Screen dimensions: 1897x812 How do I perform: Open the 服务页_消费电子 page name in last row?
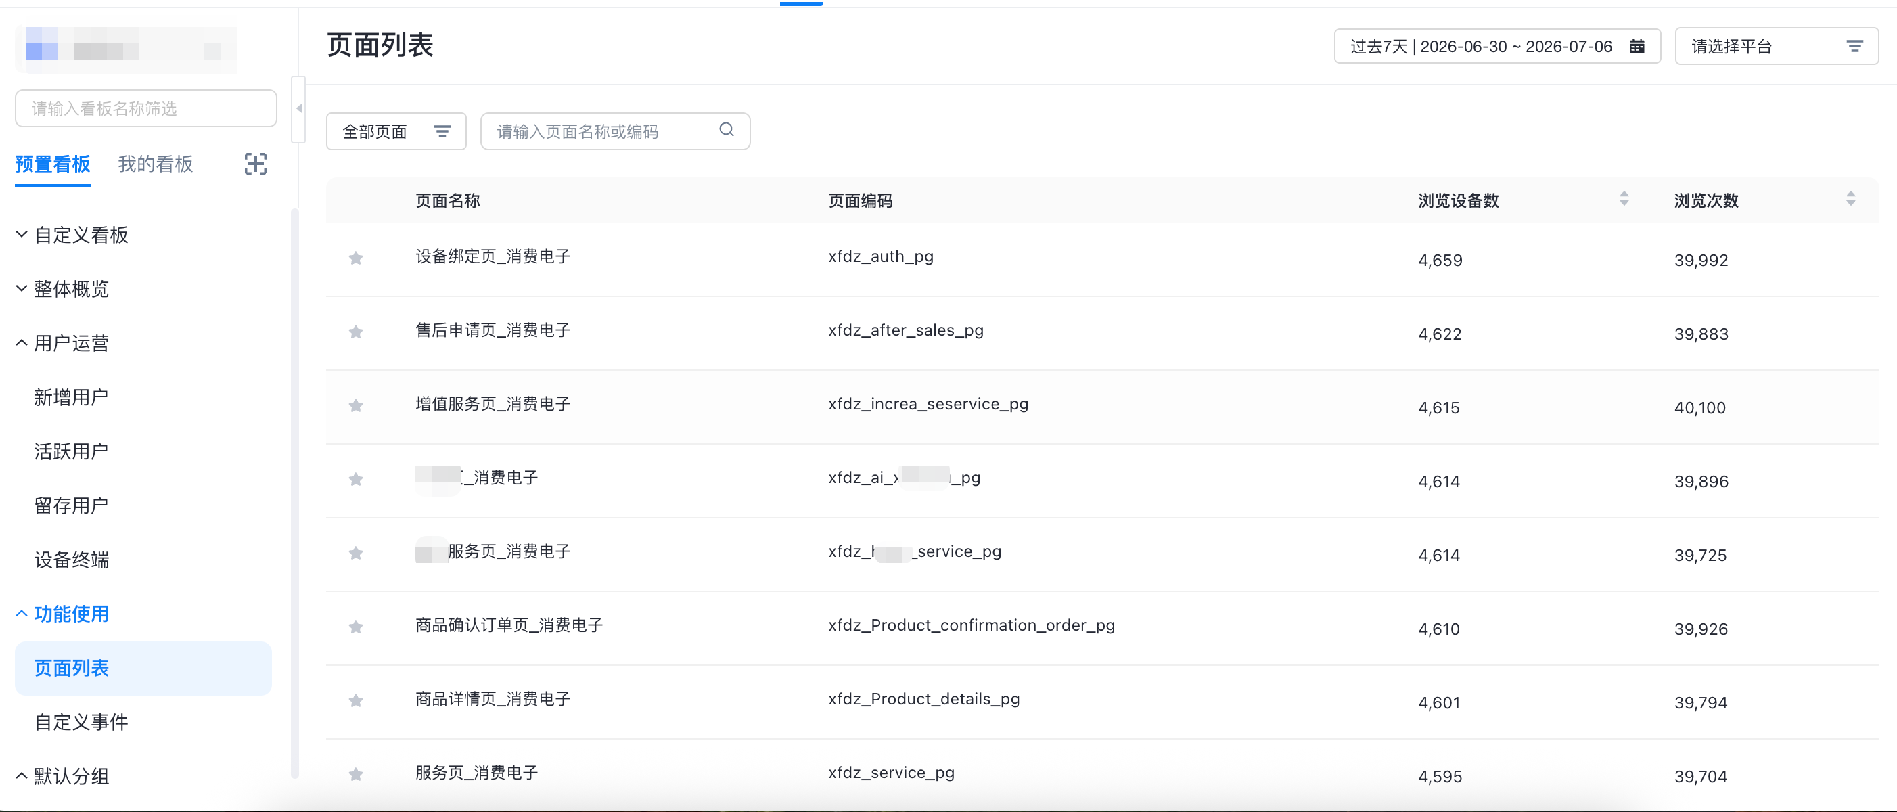[476, 772]
